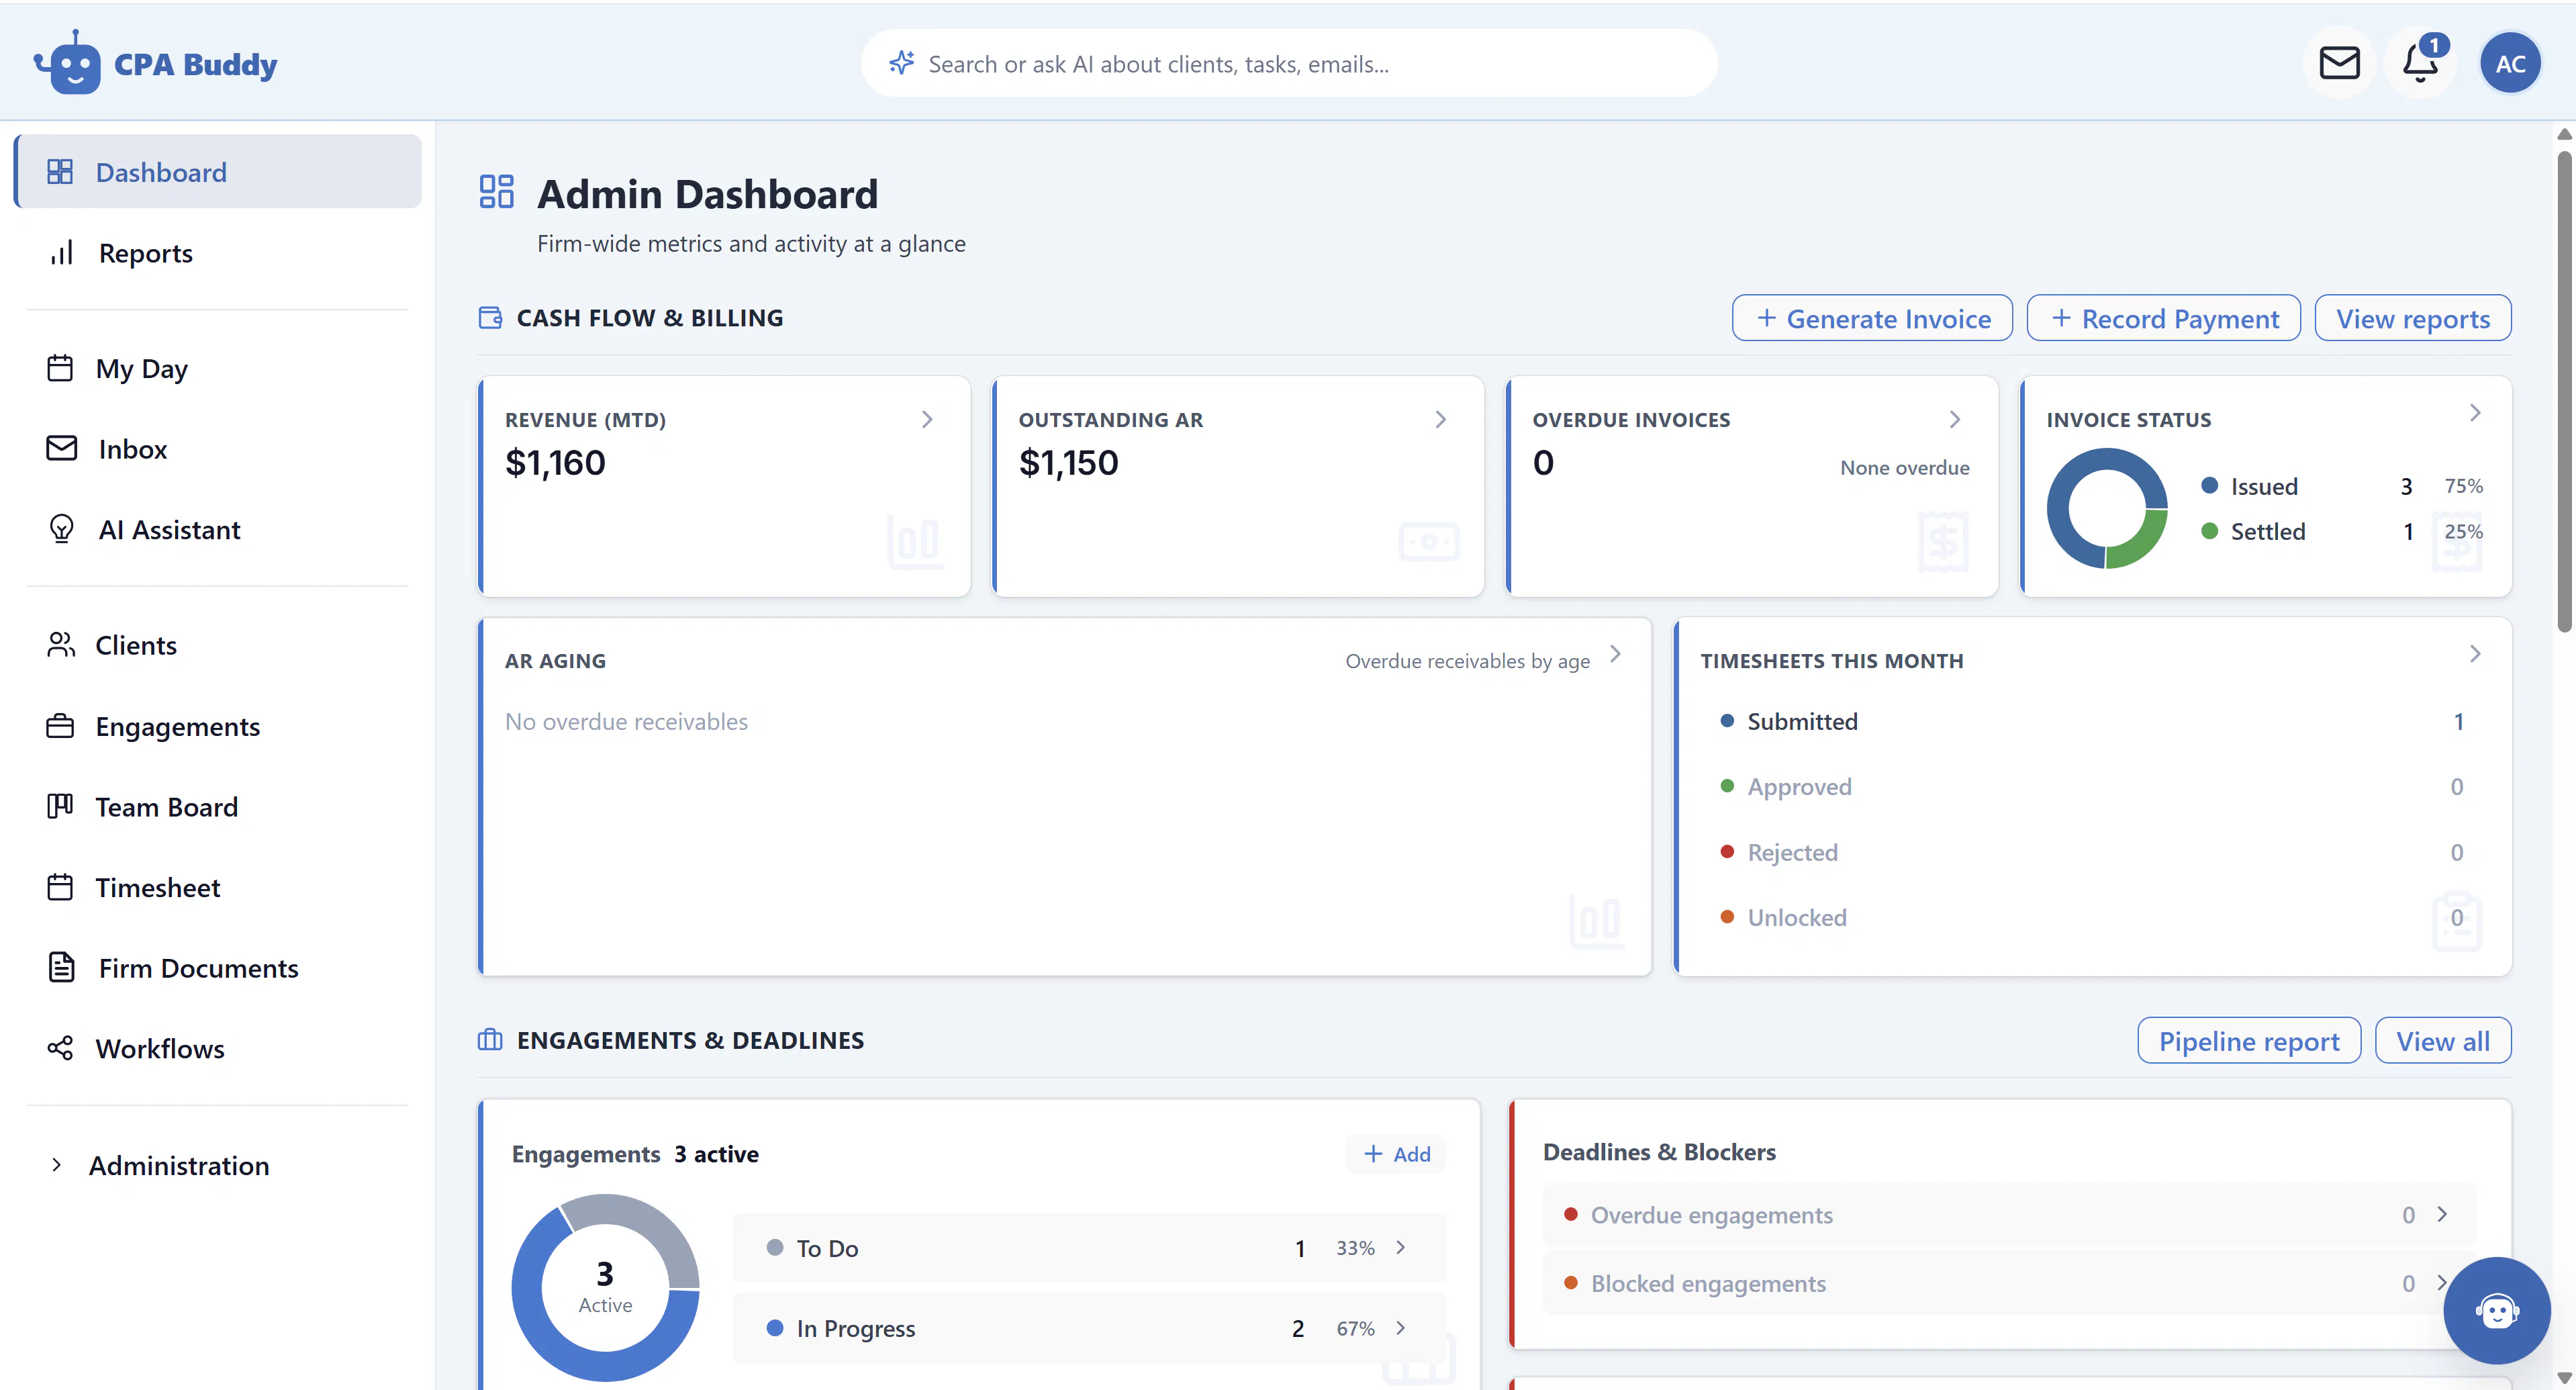Click the Engagements & Deadlines briefcase icon
2576x1390 pixels.
[x=490, y=1040]
